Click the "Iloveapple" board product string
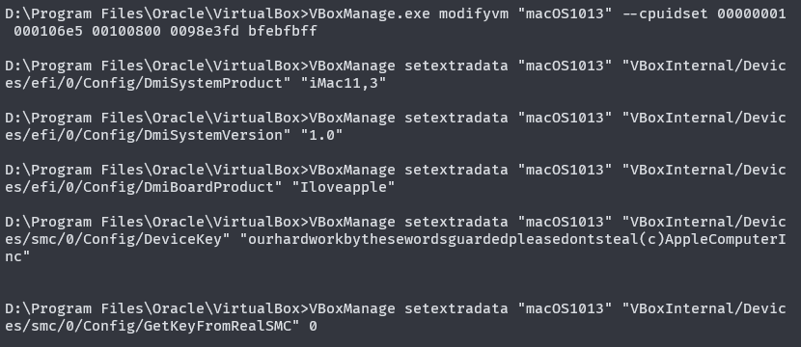The height and width of the screenshot is (347, 801). pos(344,187)
